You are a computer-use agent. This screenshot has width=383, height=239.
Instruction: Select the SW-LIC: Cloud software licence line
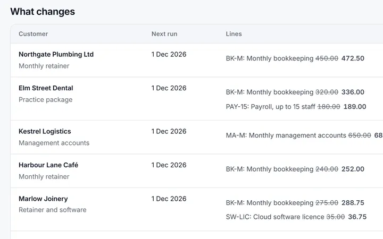(x=275, y=217)
